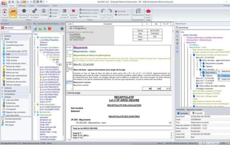Viewport: 230px width, 145px height.
Task: Click the magnifier icon in Bibliothèques panel
Action: point(177,32)
